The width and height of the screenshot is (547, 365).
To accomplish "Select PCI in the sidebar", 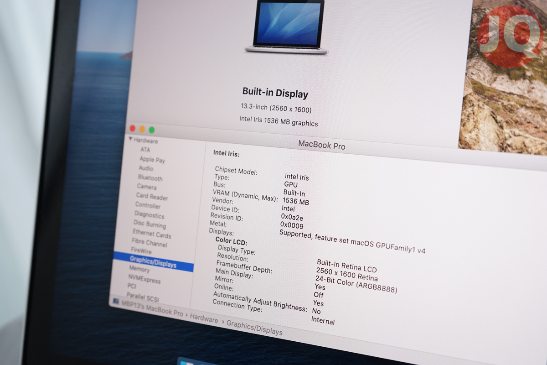I will (x=132, y=286).
